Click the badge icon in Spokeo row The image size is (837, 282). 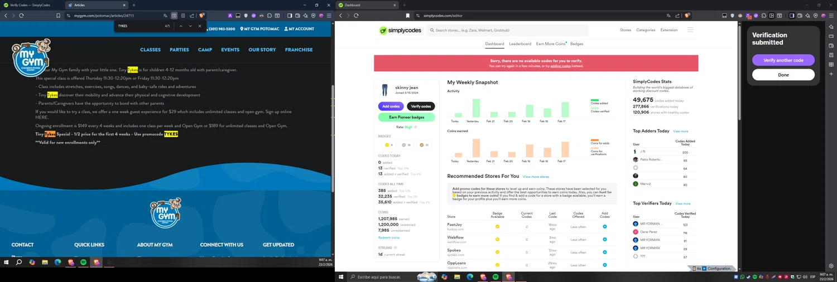pos(497,252)
